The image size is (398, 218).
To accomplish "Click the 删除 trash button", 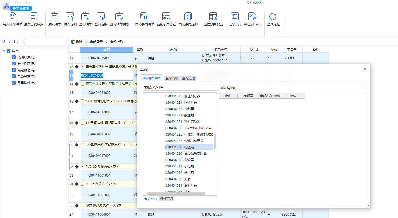I will 77,42.
